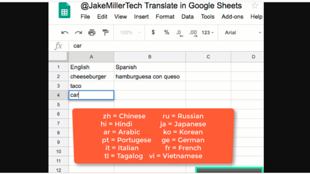The image size is (310, 174).
Task: Click the document title text
Action: click(x=161, y=6)
